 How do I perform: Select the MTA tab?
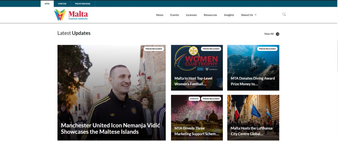pos(47,4)
